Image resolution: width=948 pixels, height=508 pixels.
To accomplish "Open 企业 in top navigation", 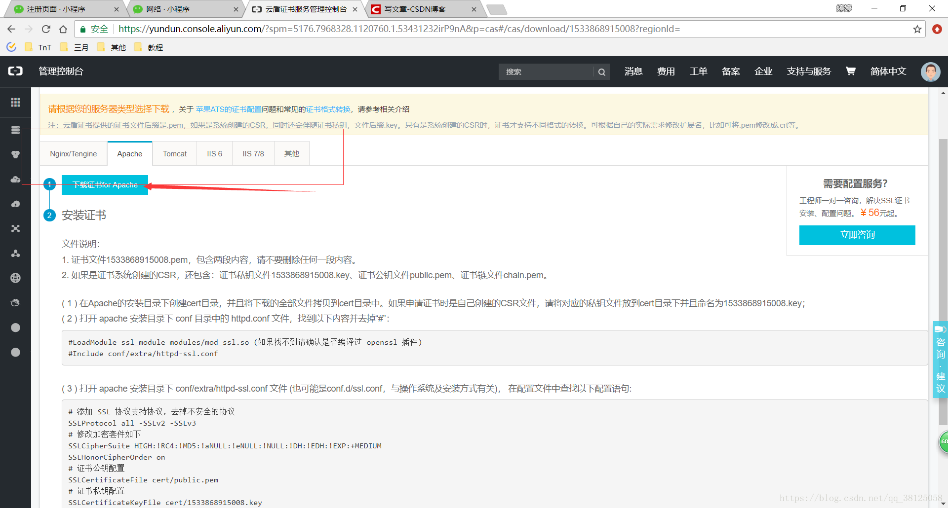I will pos(763,72).
